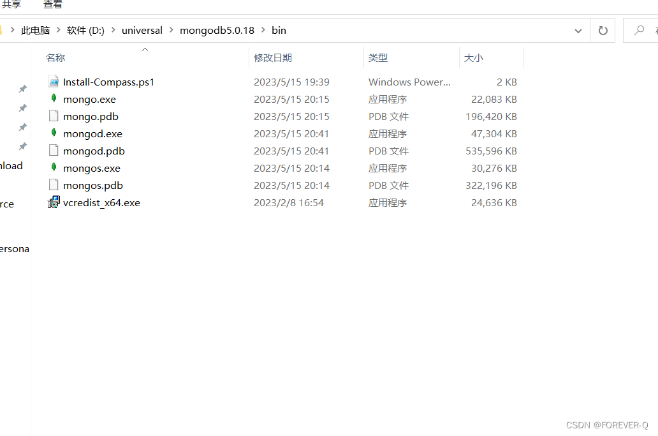Unpin the topmost quick access item
The height and width of the screenshot is (436, 658).
[x=23, y=89]
